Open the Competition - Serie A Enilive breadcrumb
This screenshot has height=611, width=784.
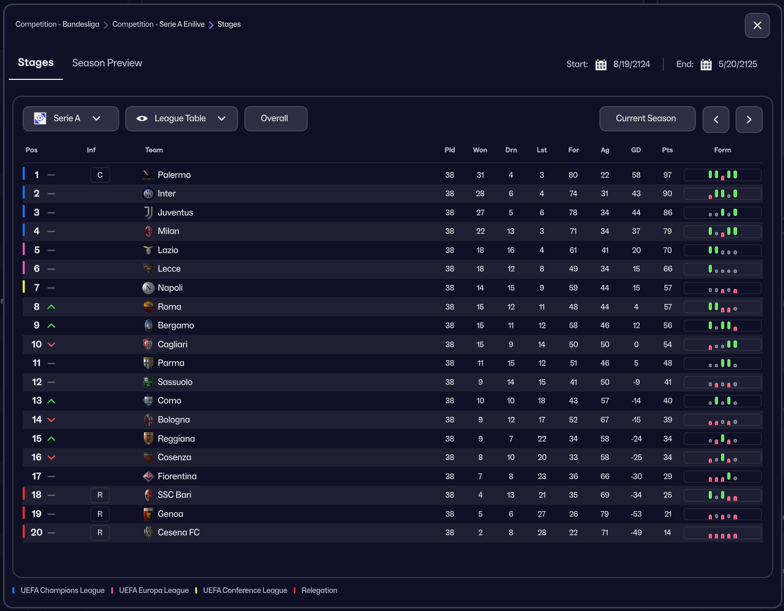click(x=158, y=24)
